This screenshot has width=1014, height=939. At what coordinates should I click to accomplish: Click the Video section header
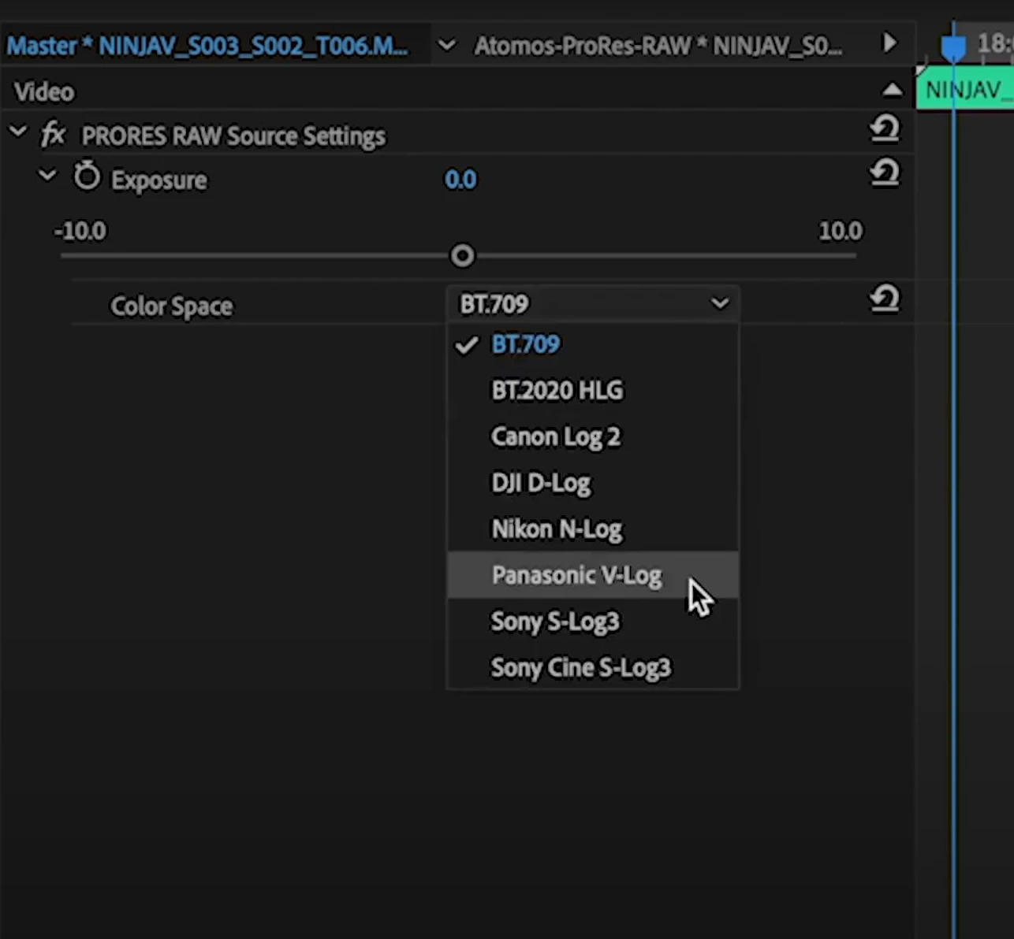pos(44,92)
